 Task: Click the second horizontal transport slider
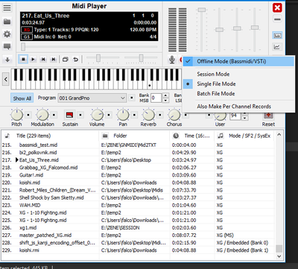pyautogui.click(x=141, y=58)
